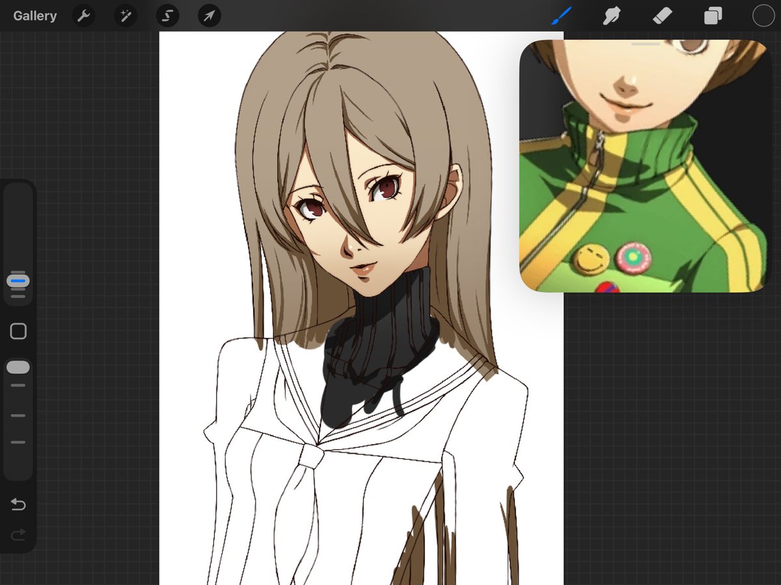Select the Eraser tool
Screen dimensions: 781x585
[x=662, y=16]
